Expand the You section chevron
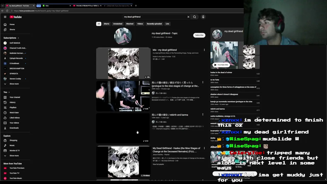This screenshot has height=184, width=327. (x=9, y=92)
